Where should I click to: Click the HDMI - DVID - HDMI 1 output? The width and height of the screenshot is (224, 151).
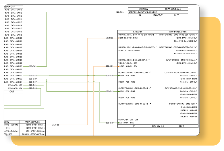coord(35,125)
